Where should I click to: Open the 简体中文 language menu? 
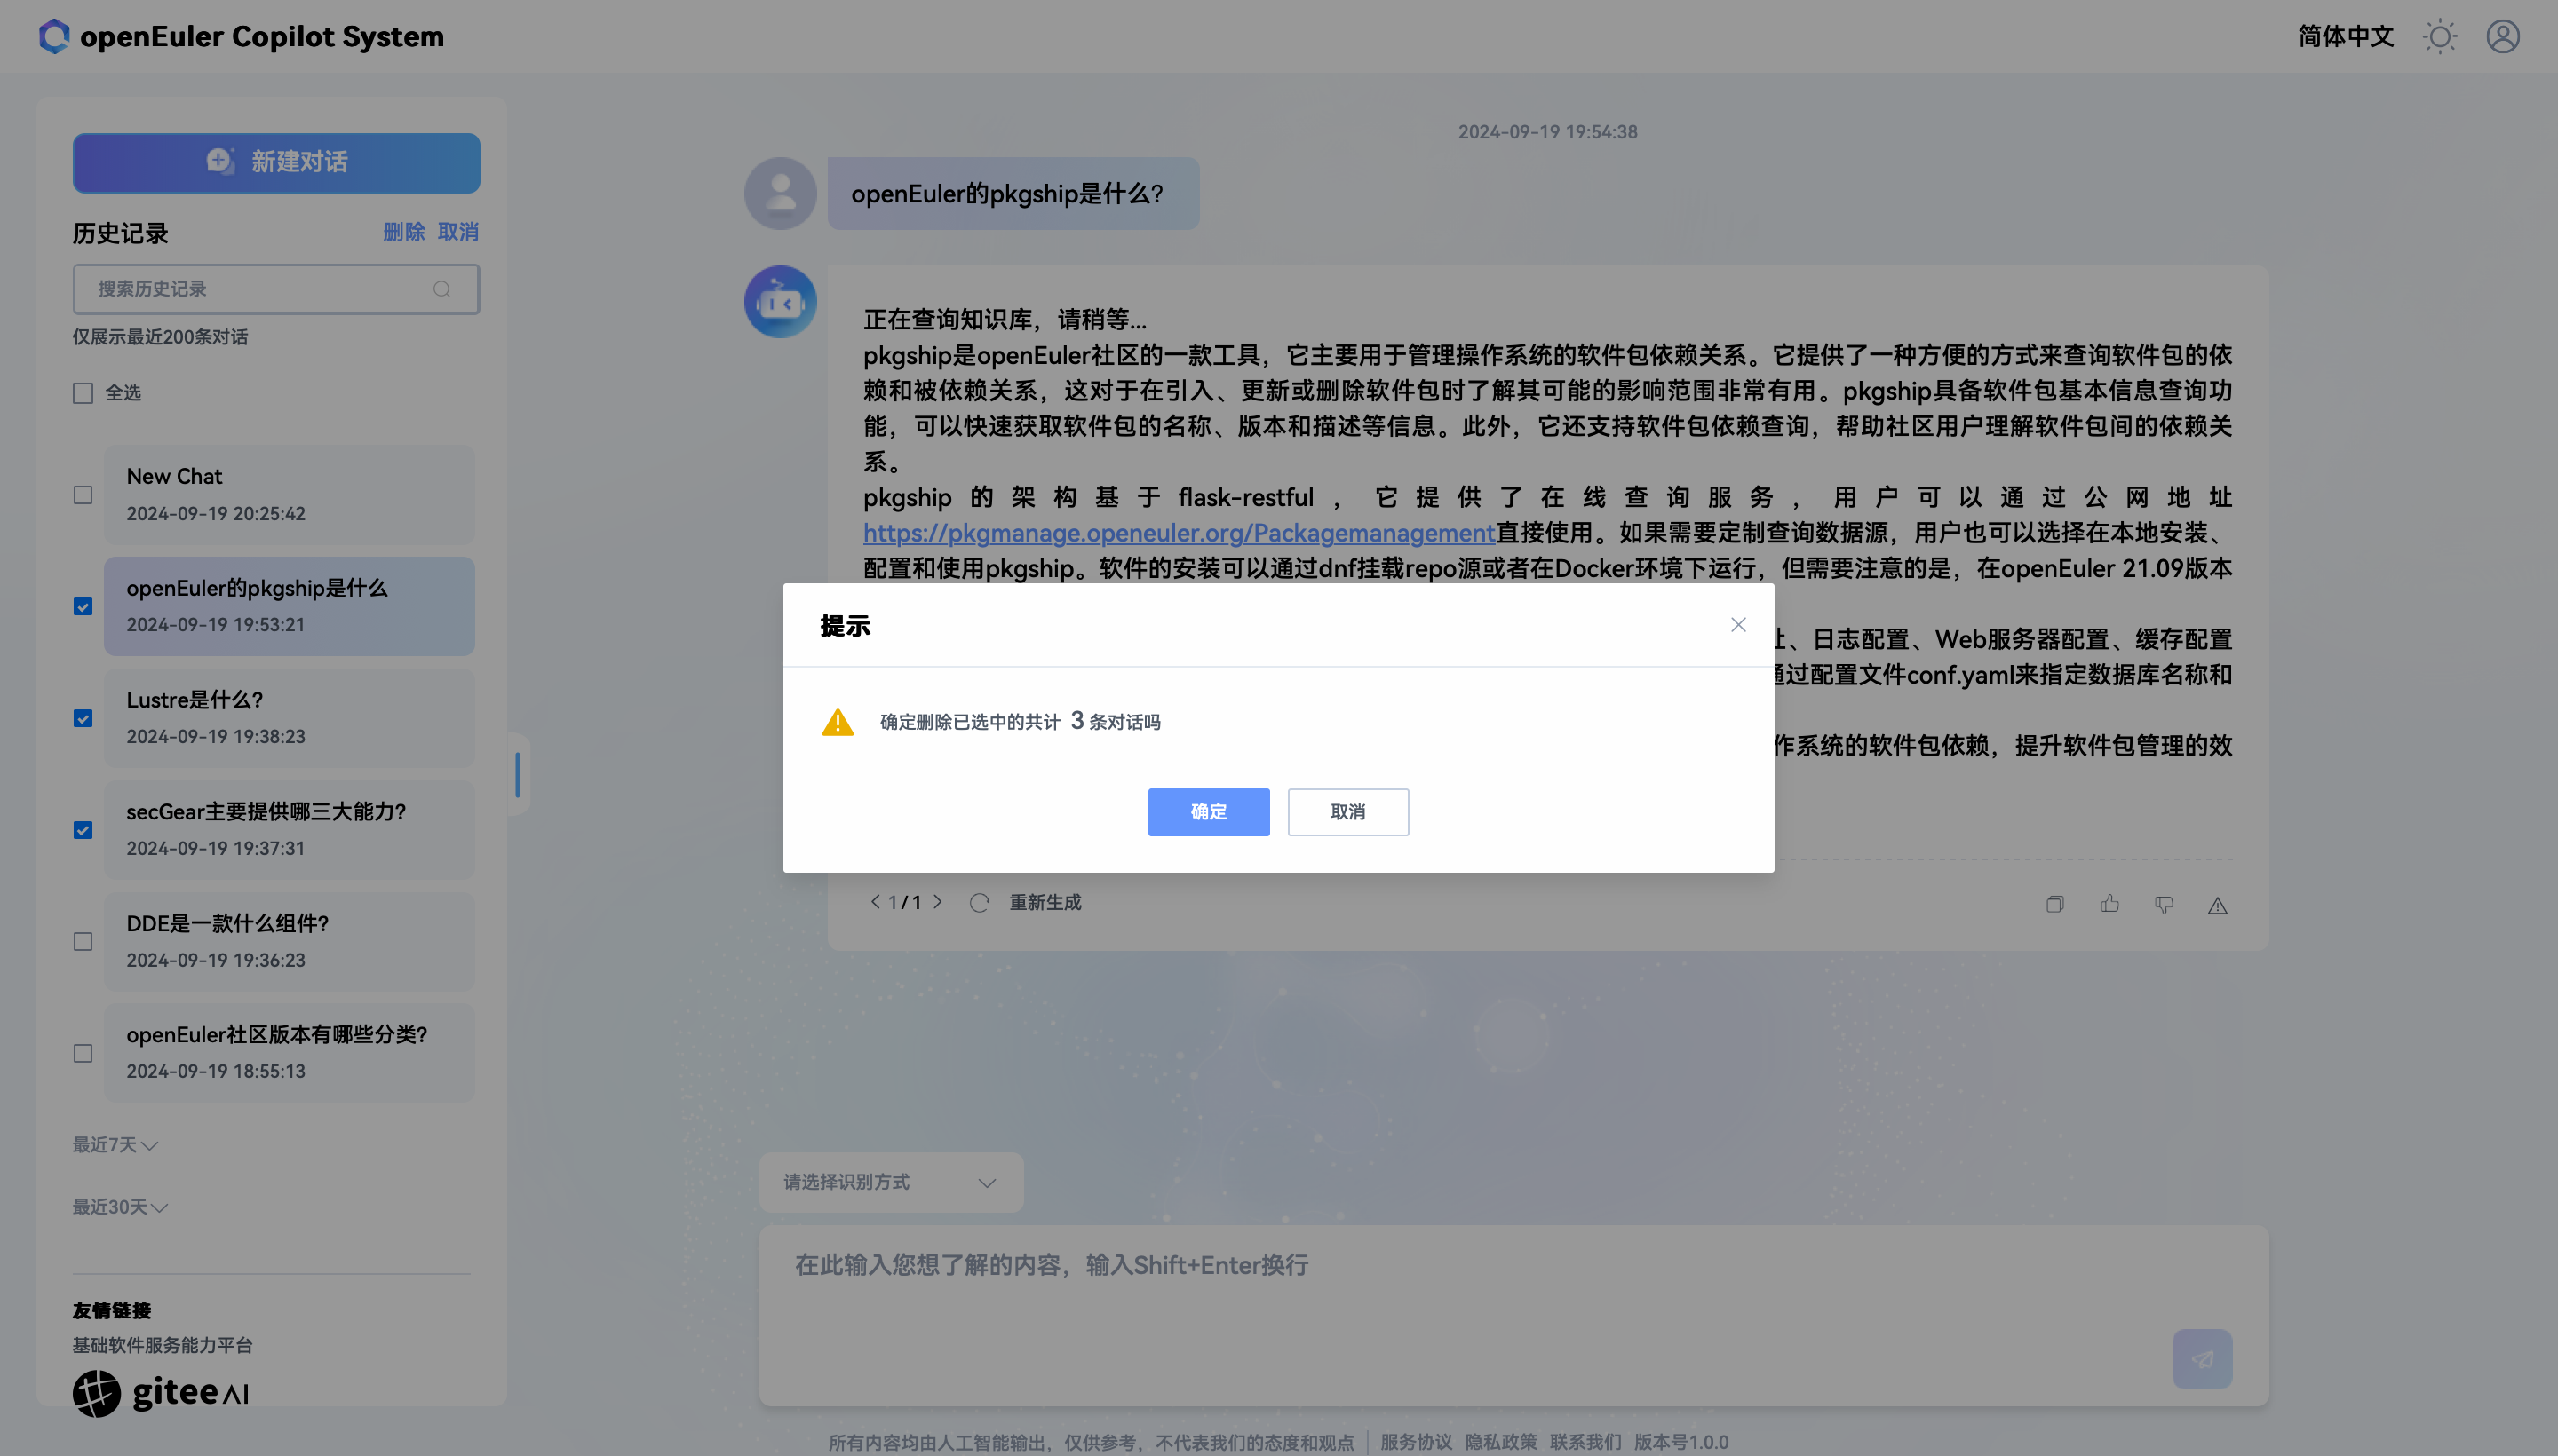[2344, 37]
